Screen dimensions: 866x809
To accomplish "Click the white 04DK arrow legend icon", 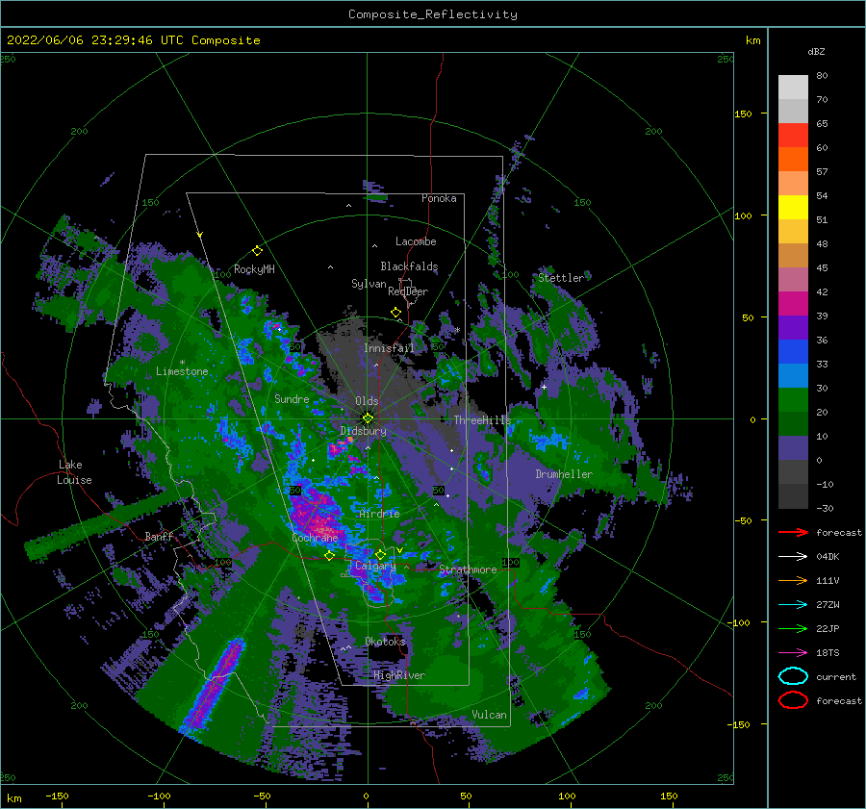I will point(793,556).
